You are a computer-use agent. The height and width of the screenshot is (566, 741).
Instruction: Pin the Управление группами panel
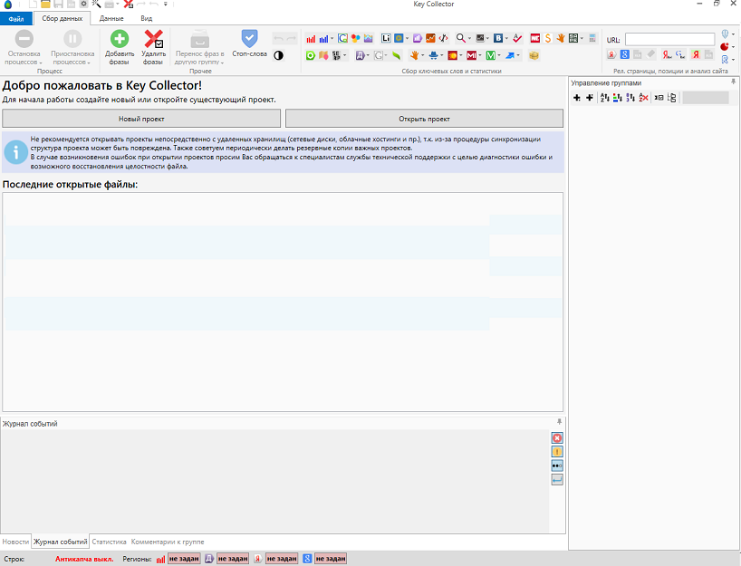(x=734, y=82)
